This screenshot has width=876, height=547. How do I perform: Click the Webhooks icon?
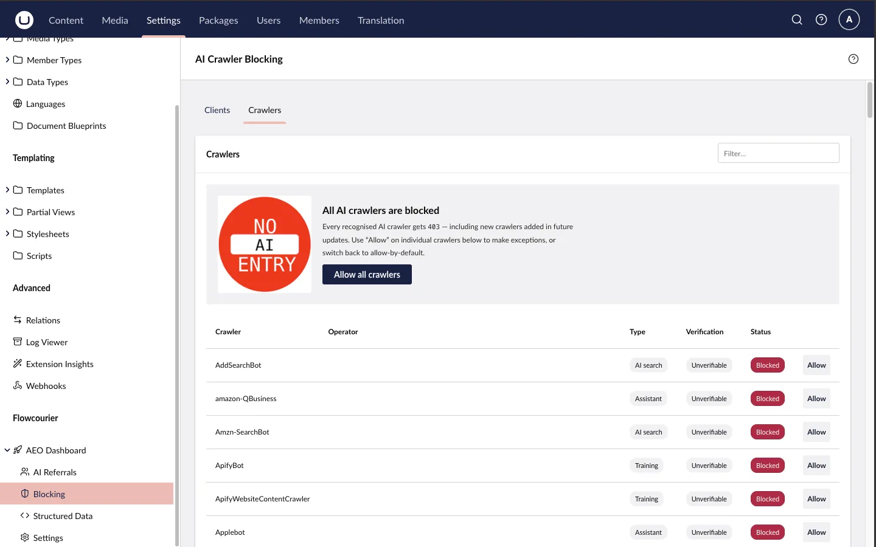pyautogui.click(x=18, y=385)
